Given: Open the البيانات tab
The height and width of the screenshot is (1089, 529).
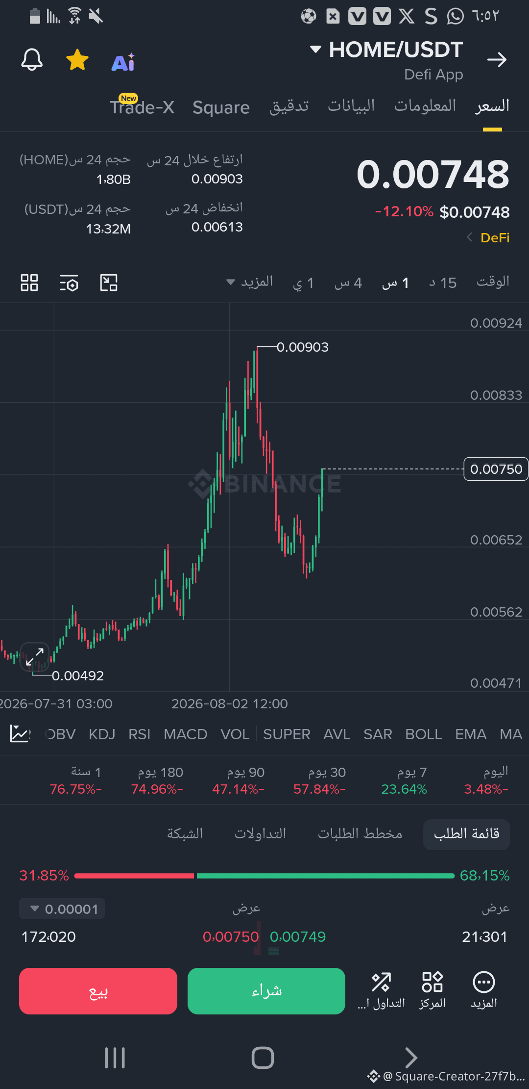Looking at the screenshot, I should [351, 105].
